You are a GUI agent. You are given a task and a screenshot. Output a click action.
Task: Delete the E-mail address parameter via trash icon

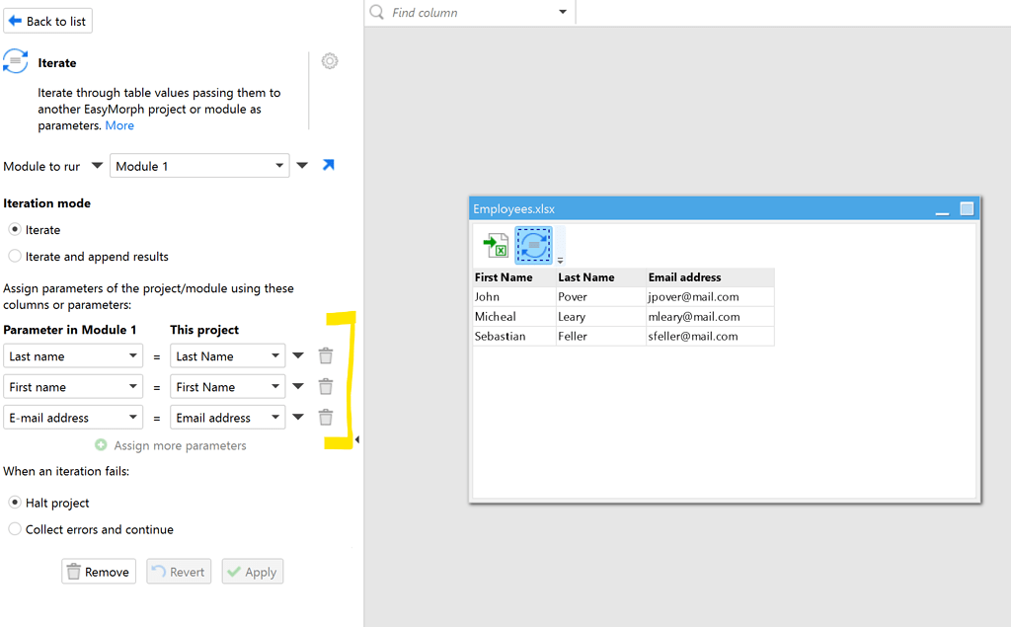click(326, 417)
